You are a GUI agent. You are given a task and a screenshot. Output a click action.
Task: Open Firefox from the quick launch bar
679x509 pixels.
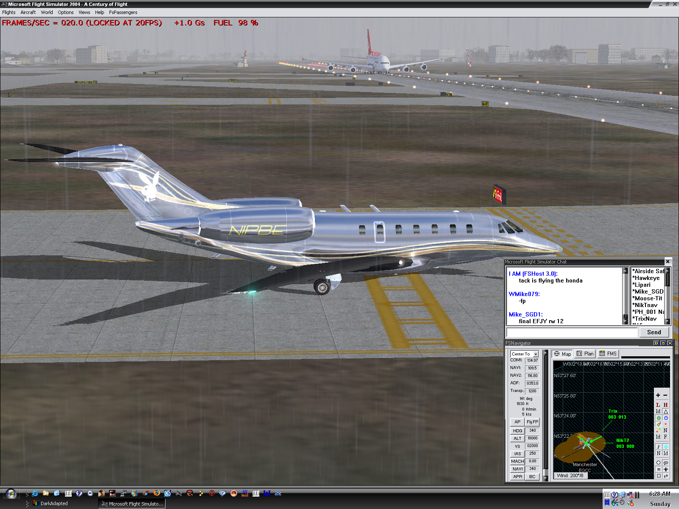click(157, 493)
